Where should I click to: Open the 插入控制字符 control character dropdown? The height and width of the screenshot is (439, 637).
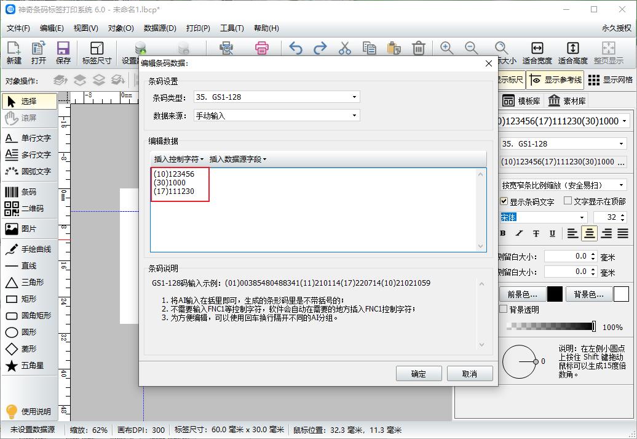coord(177,159)
